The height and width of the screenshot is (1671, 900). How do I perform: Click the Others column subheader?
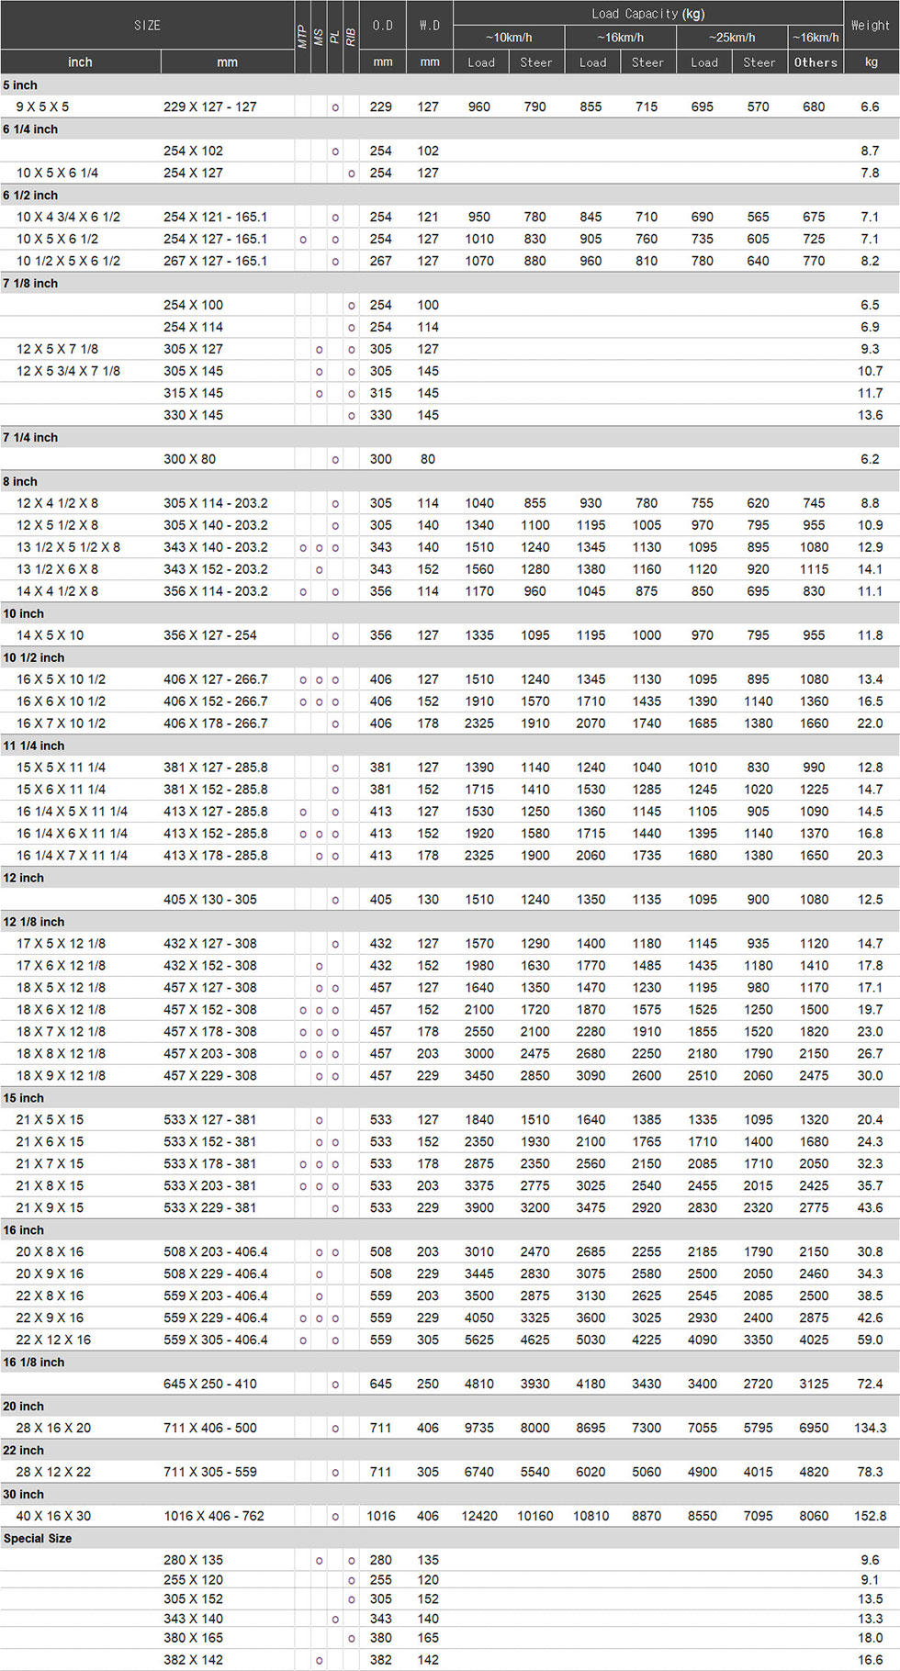(x=815, y=62)
